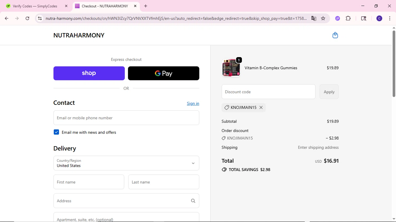This screenshot has width=396, height=222.
Task: Focus the Discount code field
Action: click(x=268, y=92)
